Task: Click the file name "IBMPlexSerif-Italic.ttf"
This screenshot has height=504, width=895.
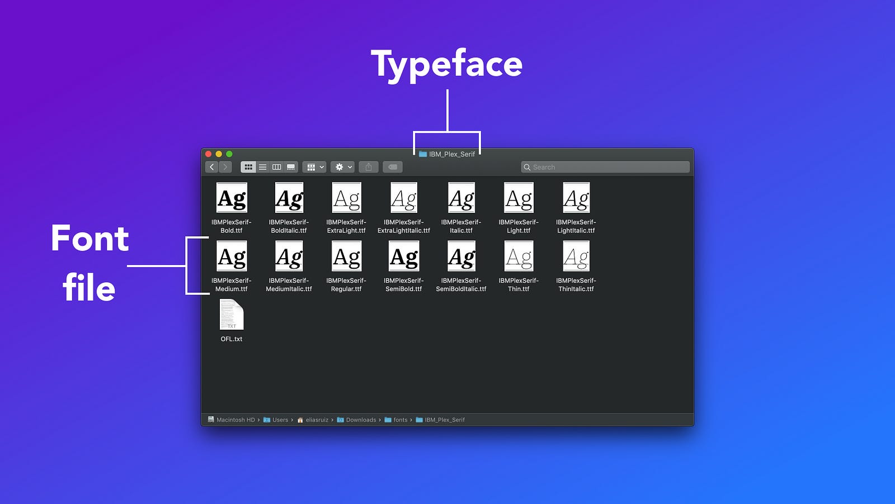Action: pyautogui.click(x=461, y=226)
